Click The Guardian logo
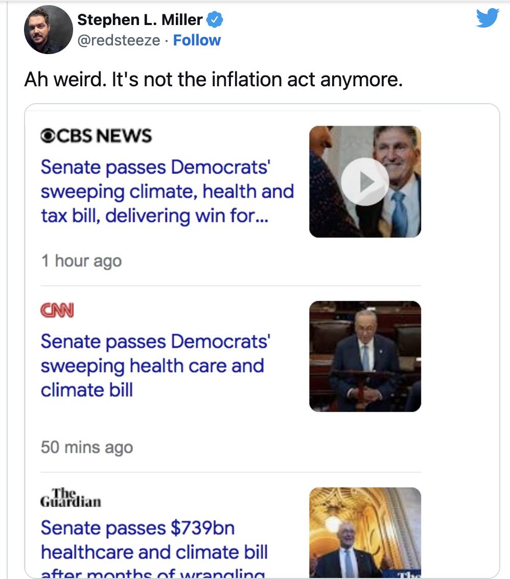 [71, 497]
